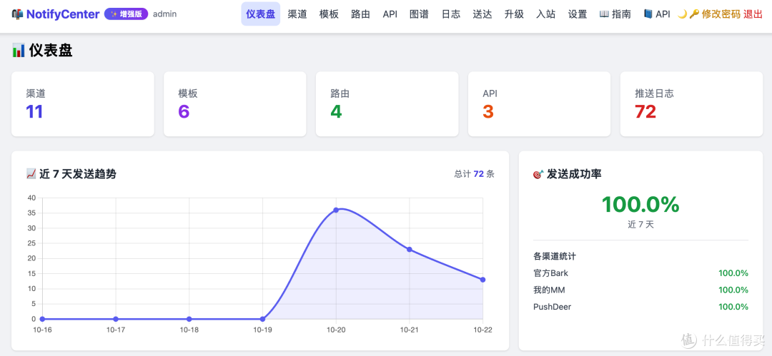Open the 模板 nav item
Screen dimensions: 772x356
(329, 14)
